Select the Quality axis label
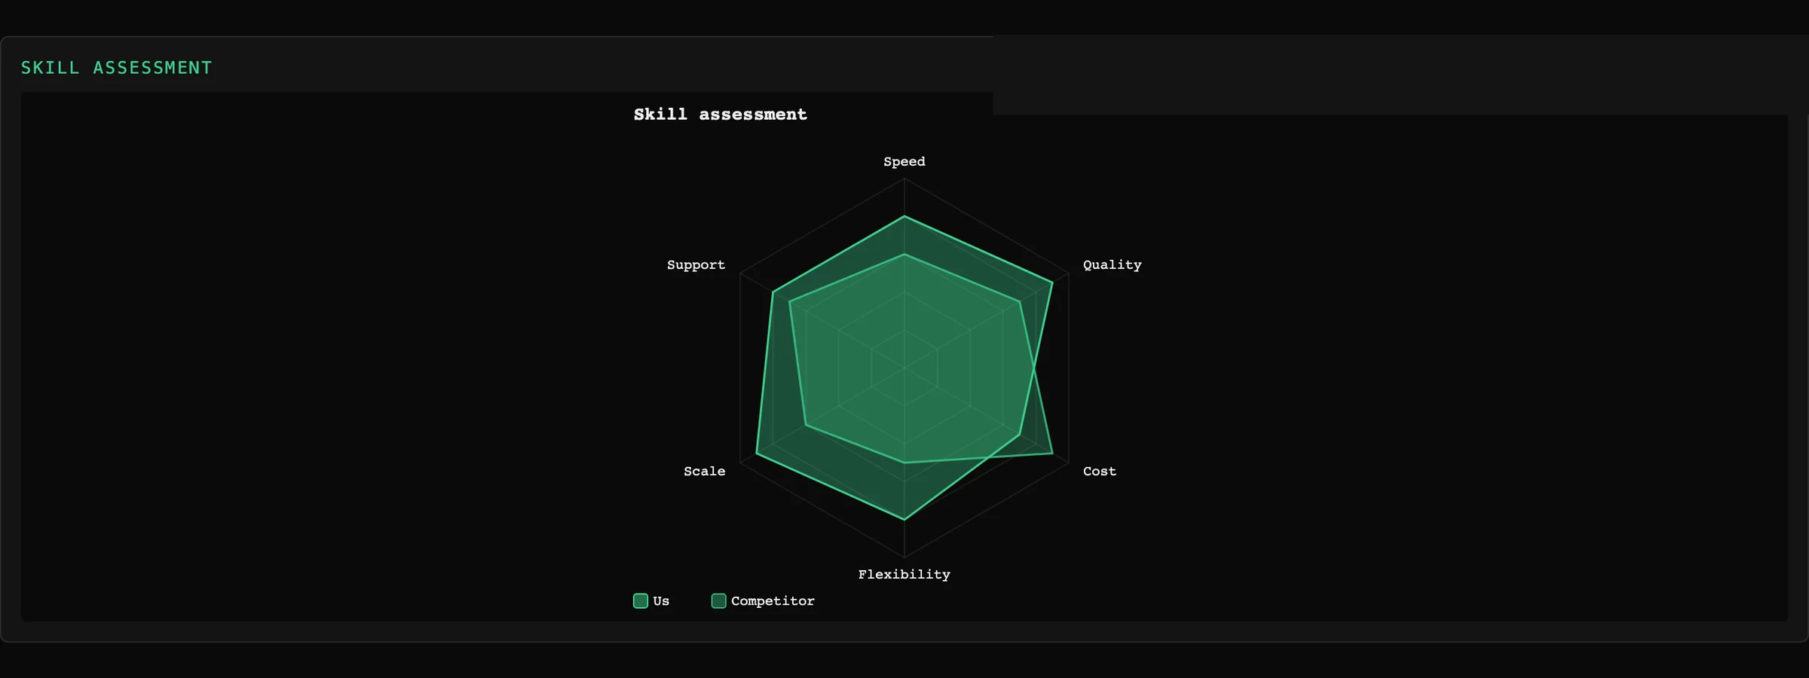The image size is (1809, 678). [1113, 265]
